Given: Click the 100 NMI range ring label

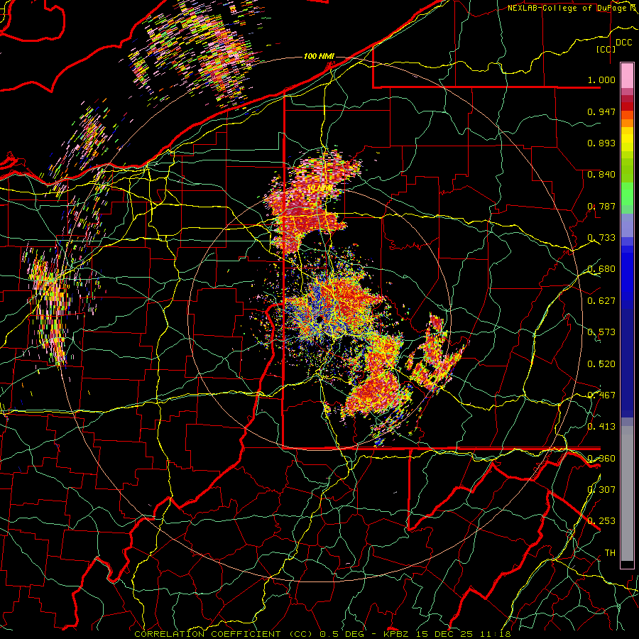Looking at the screenshot, I should [x=319, y=56].
